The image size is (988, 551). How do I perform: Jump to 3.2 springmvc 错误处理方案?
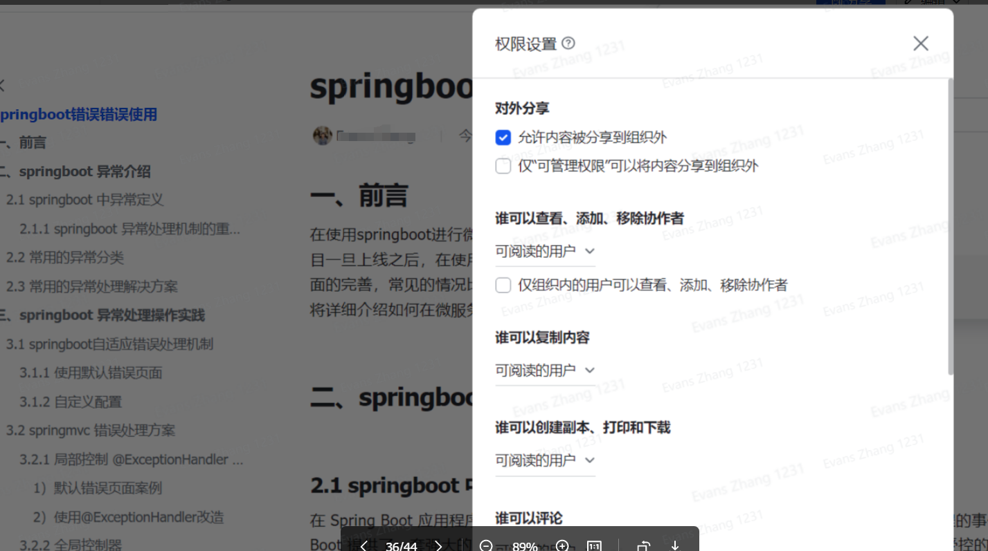90,431
